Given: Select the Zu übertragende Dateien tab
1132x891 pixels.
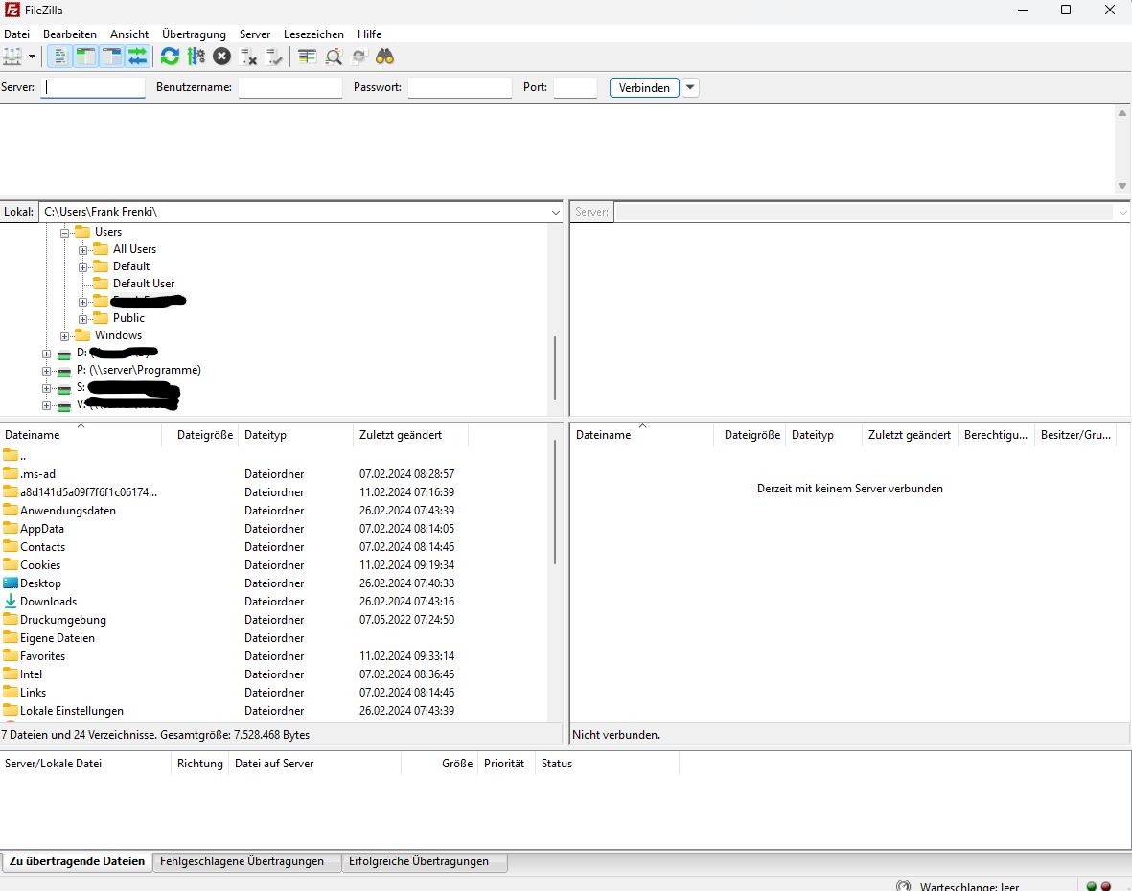Looking at the screenshot, I should 77,861.
